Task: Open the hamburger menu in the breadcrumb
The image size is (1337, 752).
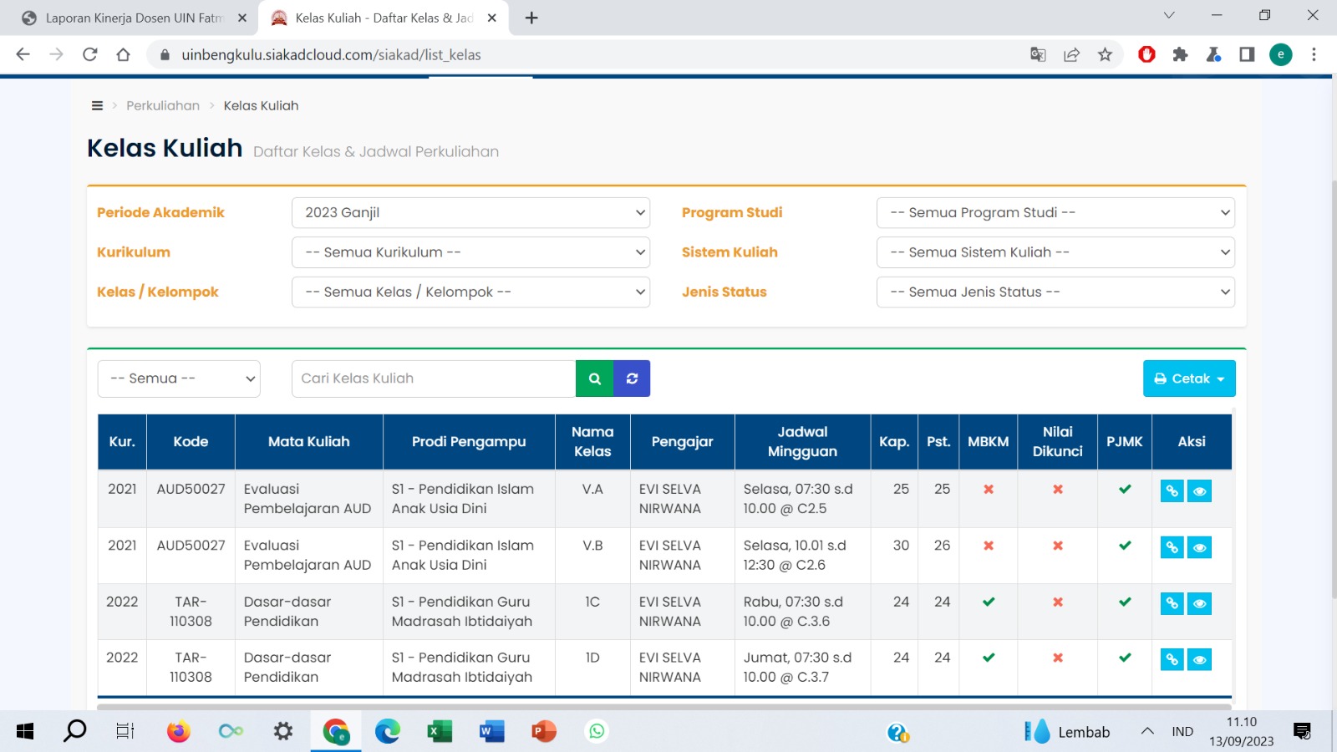Action: click(x=97, y=106)
